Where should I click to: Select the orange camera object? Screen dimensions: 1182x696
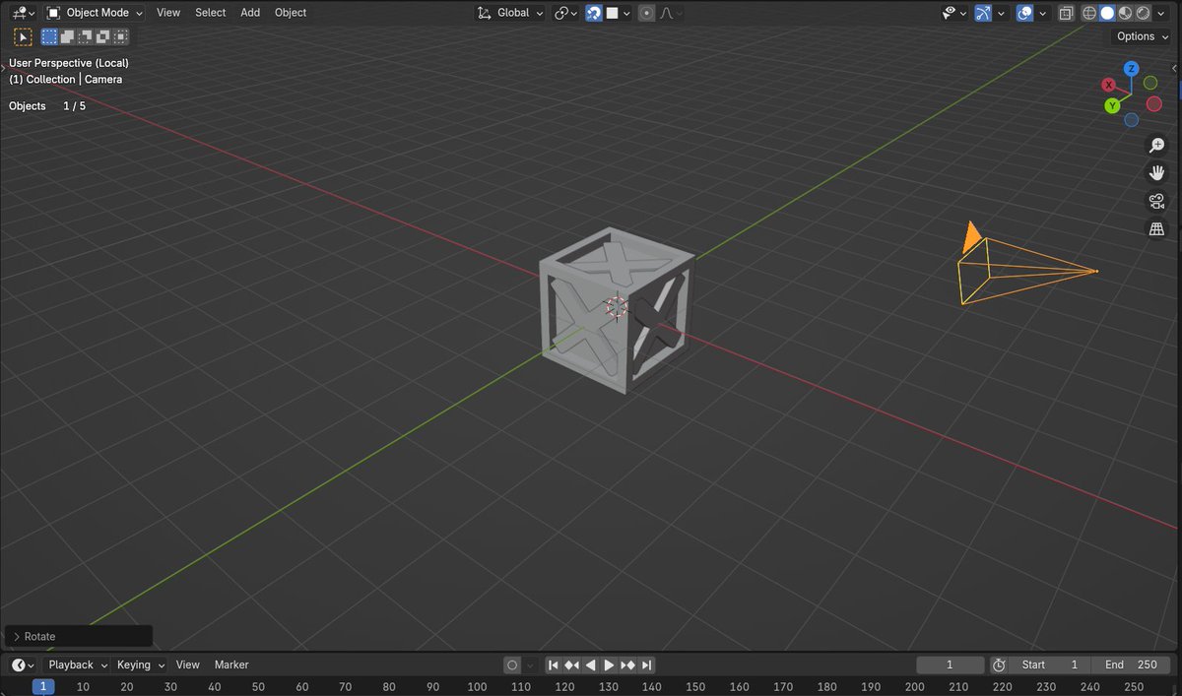tap(1024, 266)
